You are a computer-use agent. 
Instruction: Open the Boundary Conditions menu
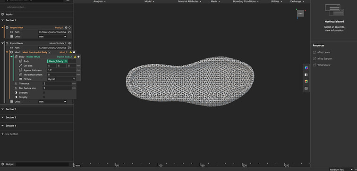[246, 1]
